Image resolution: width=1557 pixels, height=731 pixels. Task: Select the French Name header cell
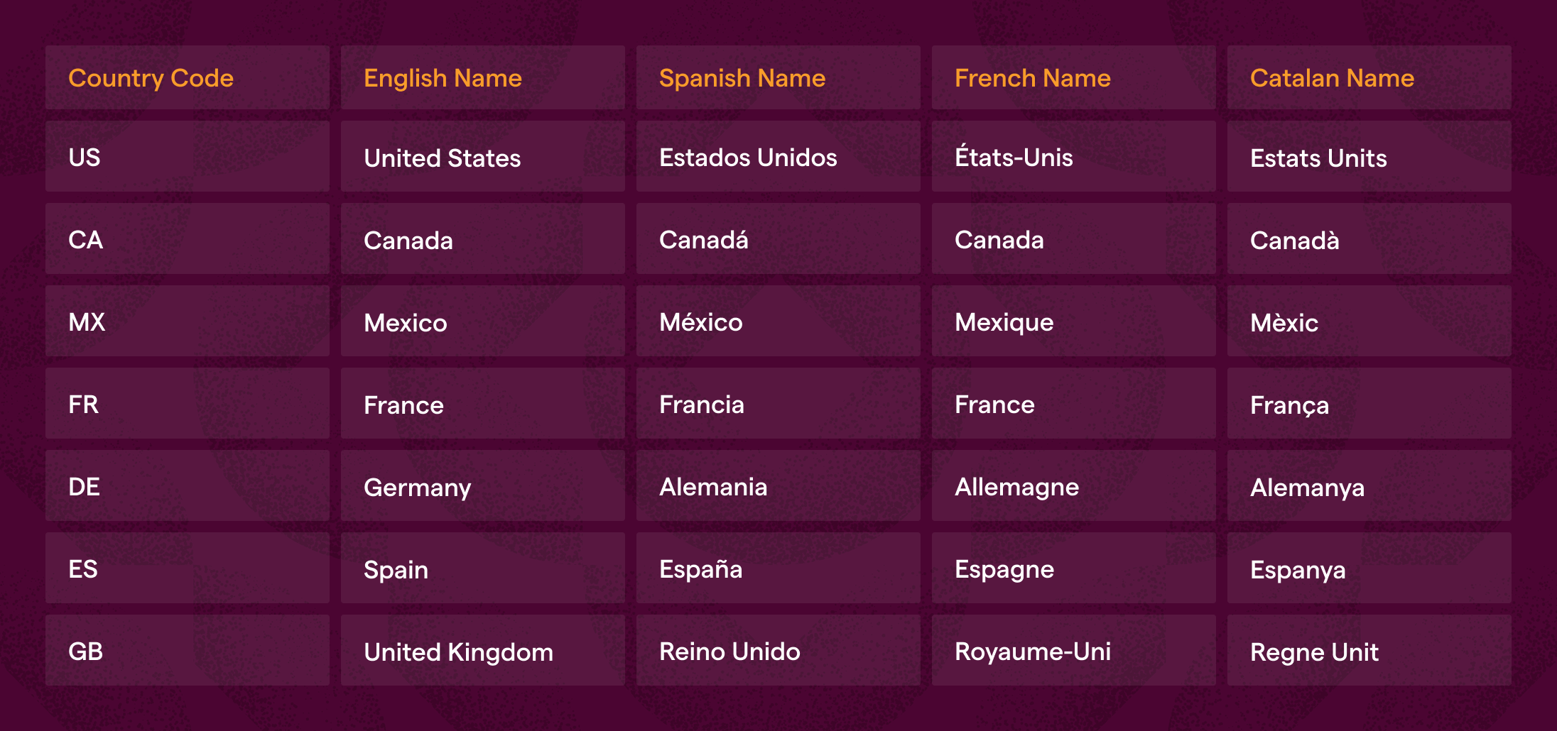tap(1074, 77)
